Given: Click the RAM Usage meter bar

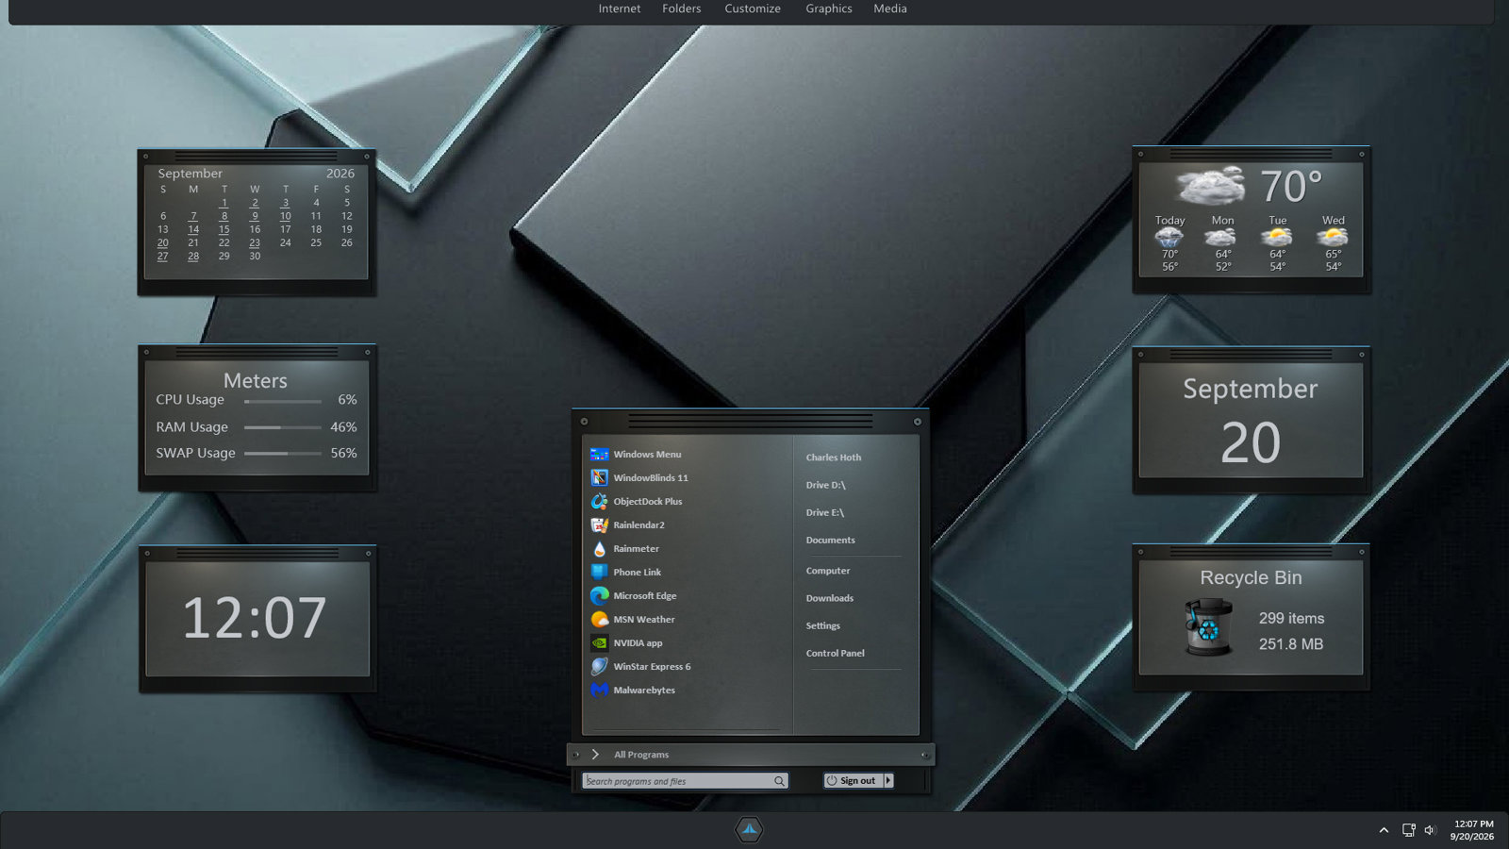Looking at the screenshot, I should point(283,427).
